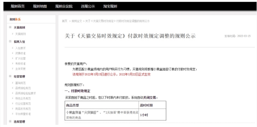The image size is (257, 127).
Task: Click the 一、付款时效规定 heading
Action: coord(77,91)
